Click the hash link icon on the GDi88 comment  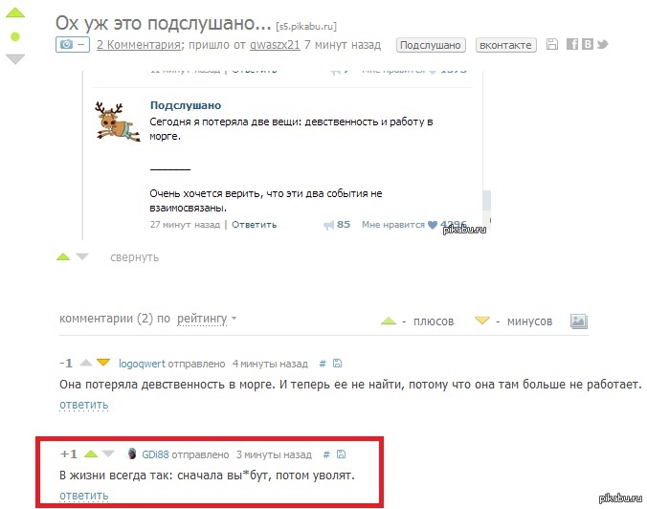click(326, 454)
